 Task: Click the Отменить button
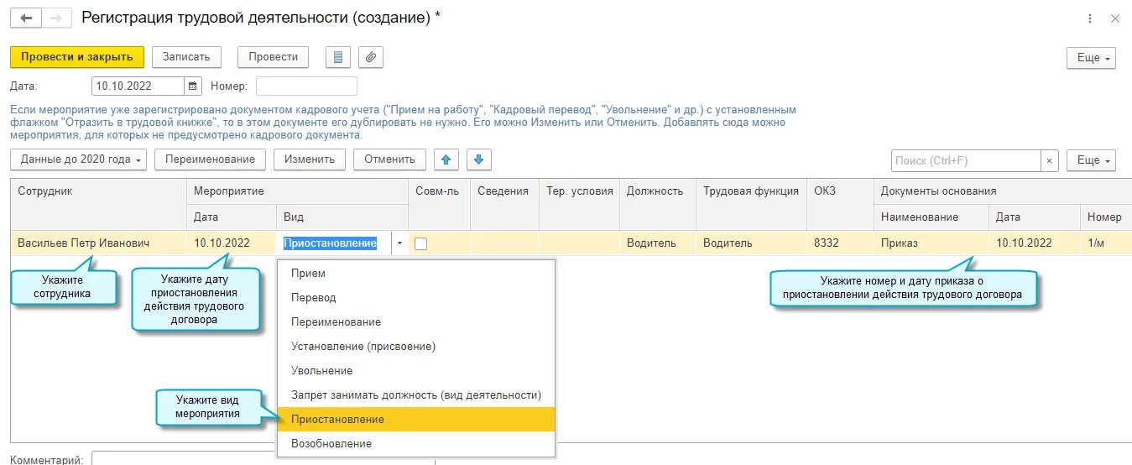(389, 159)
